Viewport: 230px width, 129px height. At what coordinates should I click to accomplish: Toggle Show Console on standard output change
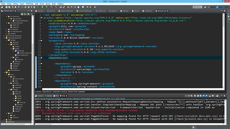[203, 96]
